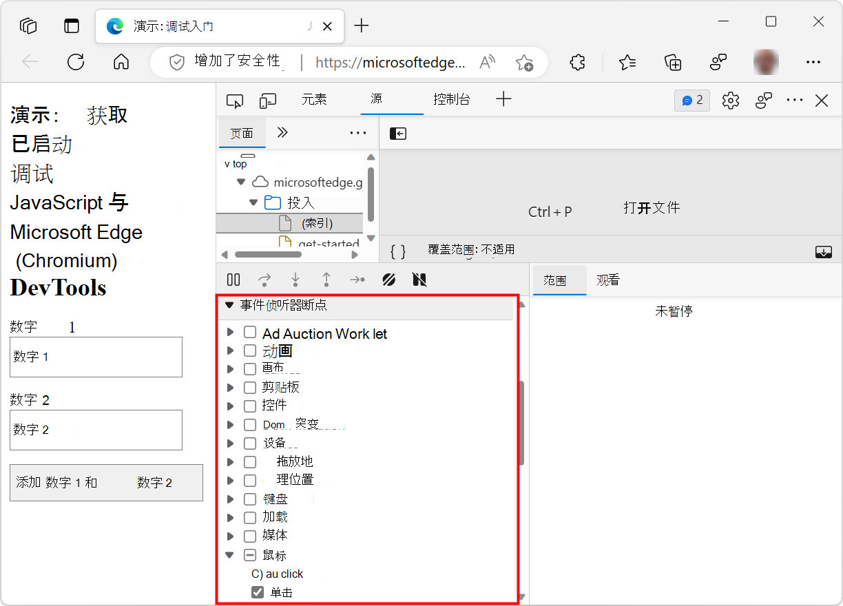Screen dimensions: 843x606
Task: Switch to the 元素 tab
Action: coord(314,99)
